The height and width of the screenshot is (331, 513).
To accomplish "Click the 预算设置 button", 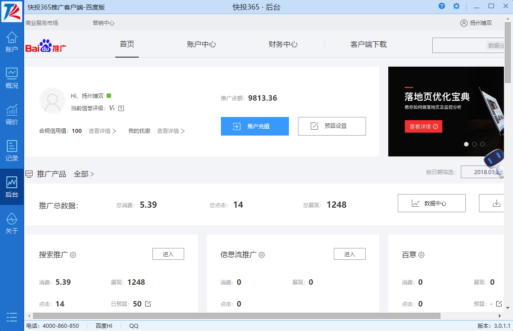I will click(332, 126).
